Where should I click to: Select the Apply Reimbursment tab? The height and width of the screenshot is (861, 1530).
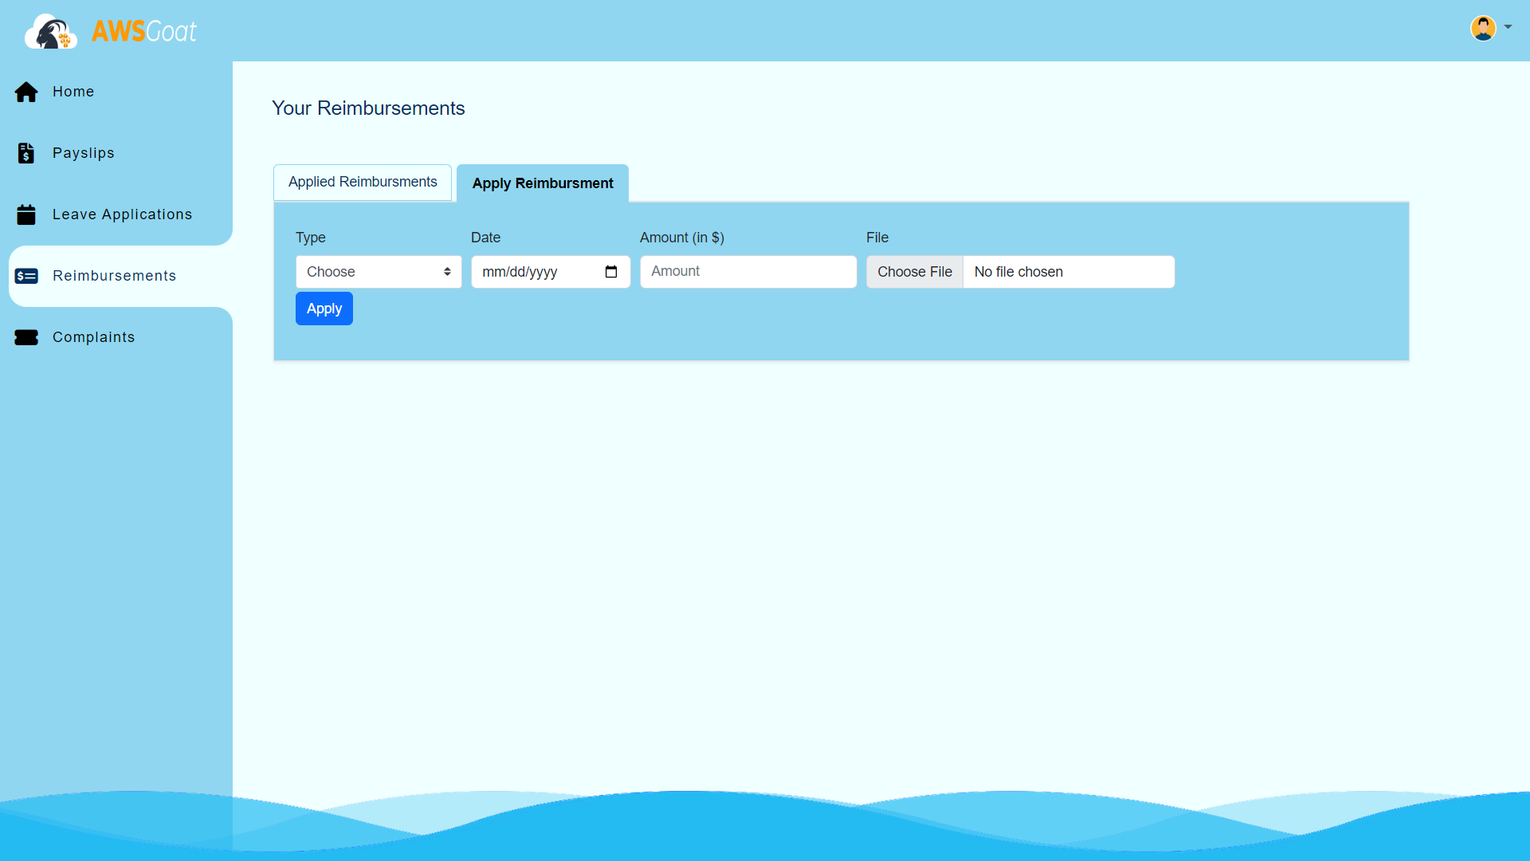543,183
